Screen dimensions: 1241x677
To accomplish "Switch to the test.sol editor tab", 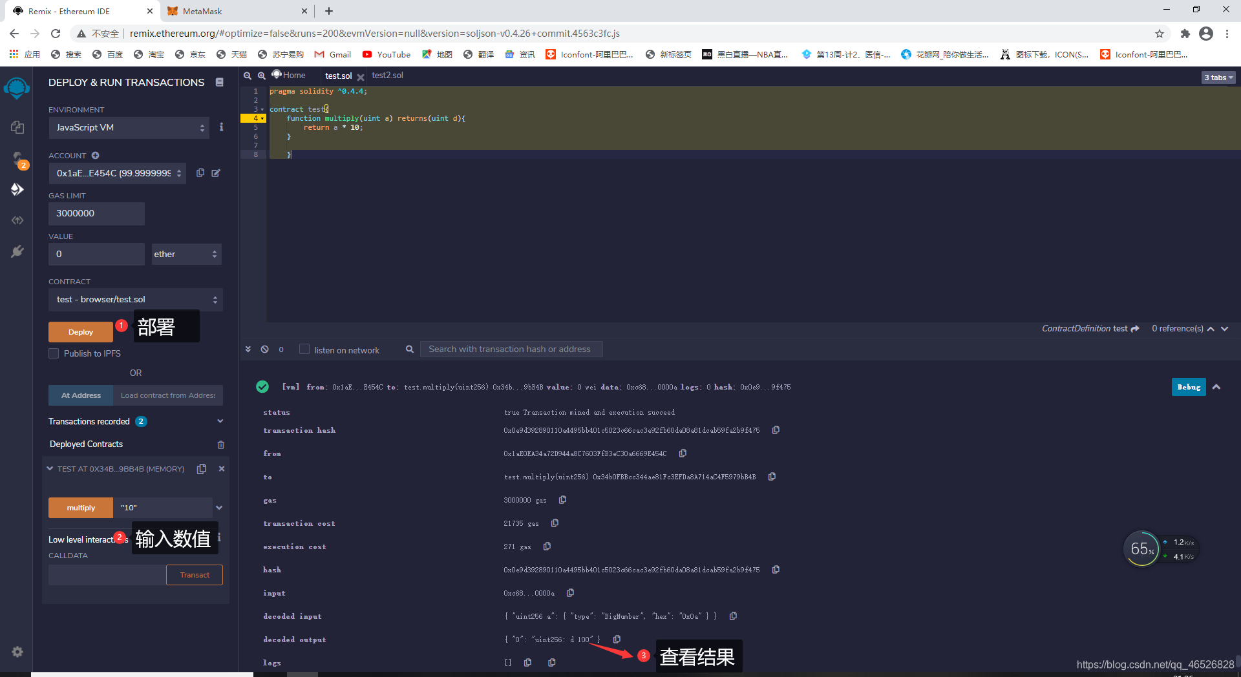I will tap(338, 76).
